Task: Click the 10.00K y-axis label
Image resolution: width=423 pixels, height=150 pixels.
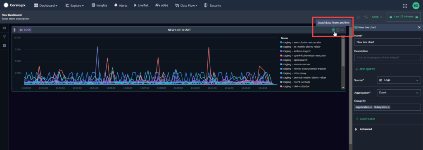Action: coord(17,38)
